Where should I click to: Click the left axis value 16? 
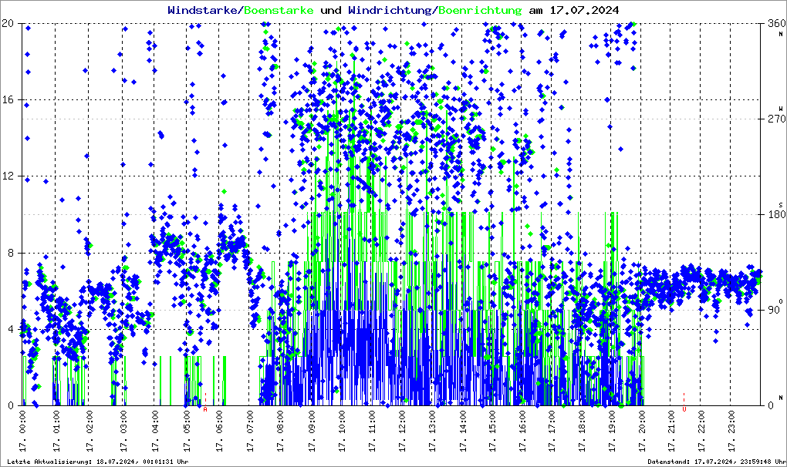(8, 99)
